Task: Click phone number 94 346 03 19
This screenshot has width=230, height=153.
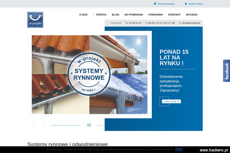Action: tap(135, 23)
